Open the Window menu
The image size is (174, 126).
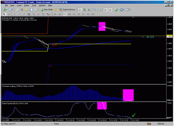(x=42, y=6)
